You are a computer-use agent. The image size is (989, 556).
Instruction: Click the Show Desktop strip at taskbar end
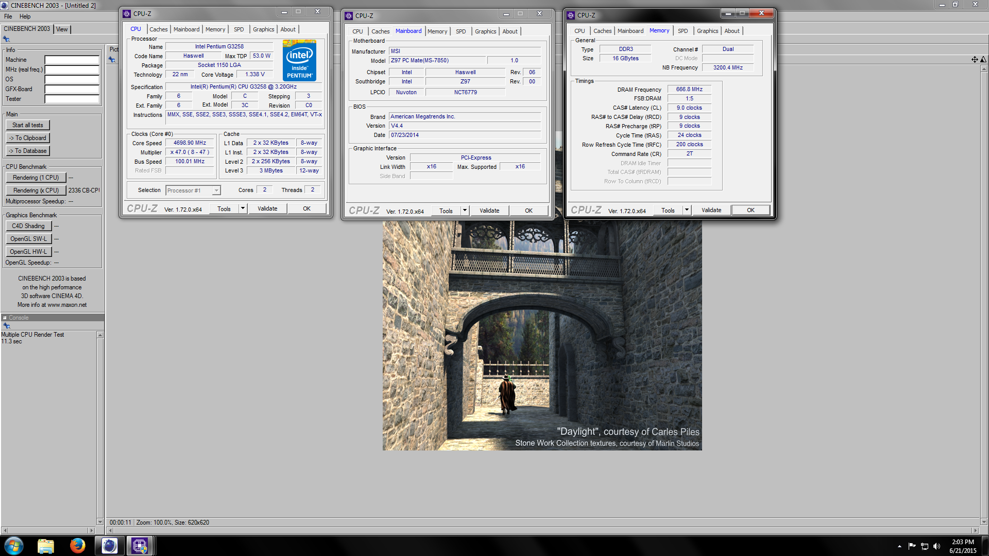click(x=985, y=546)
